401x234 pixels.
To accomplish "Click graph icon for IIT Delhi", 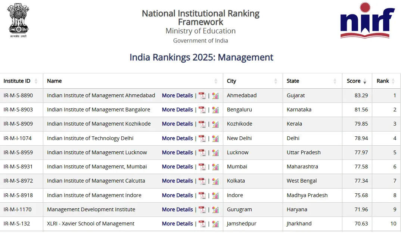I will (215, 139).
